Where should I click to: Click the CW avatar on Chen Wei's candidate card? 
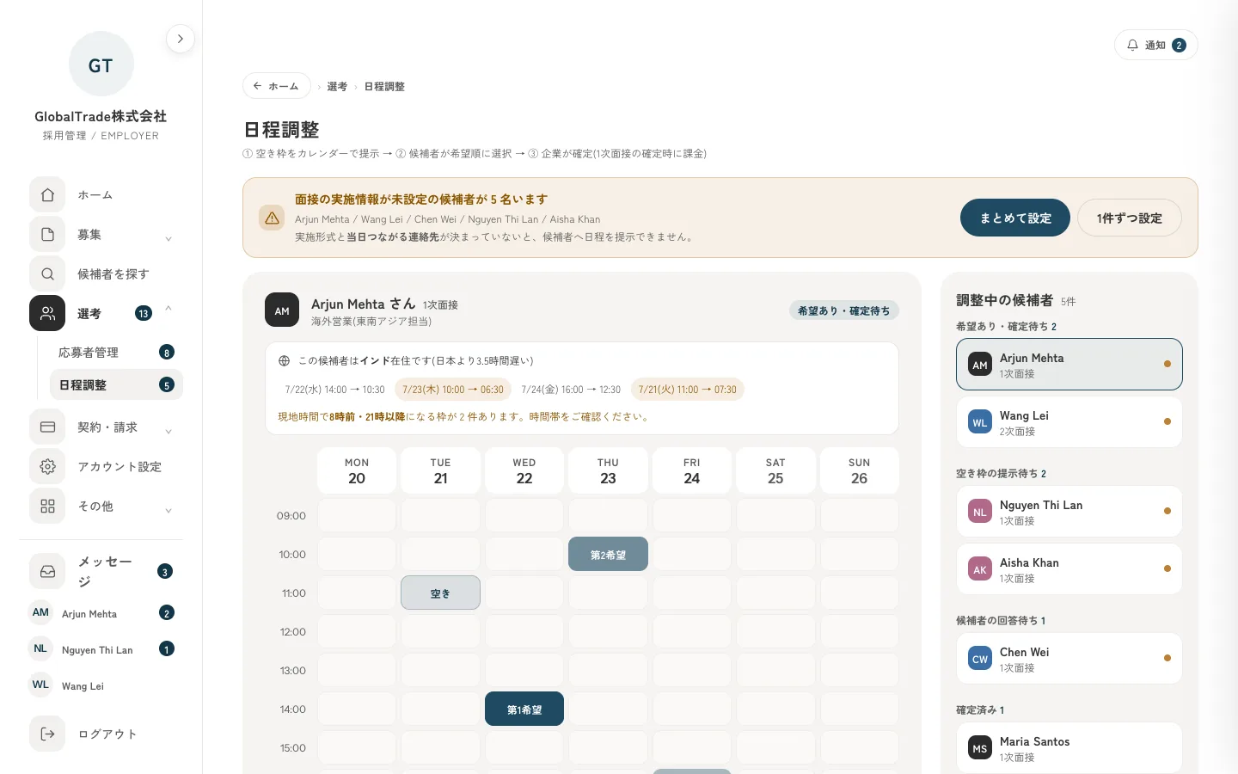pos(980,660)
